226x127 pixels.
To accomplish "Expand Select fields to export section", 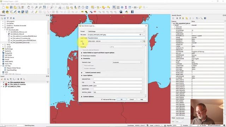I will (x=82, y=53).
